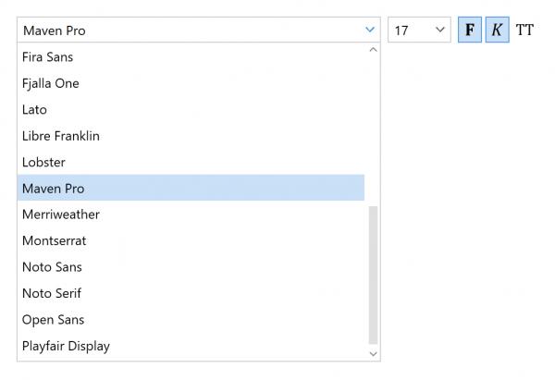
Task: Toggle the bold F formatting button
Action: 470,30
